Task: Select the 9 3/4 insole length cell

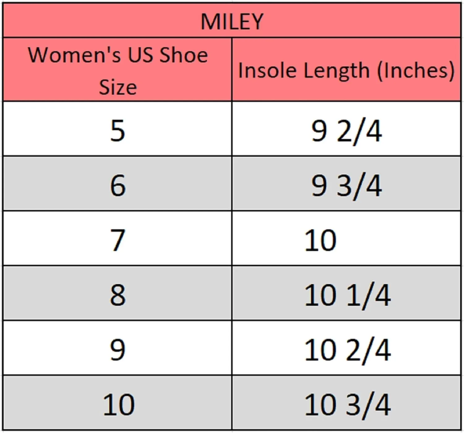Action: (x=346, y=184)
